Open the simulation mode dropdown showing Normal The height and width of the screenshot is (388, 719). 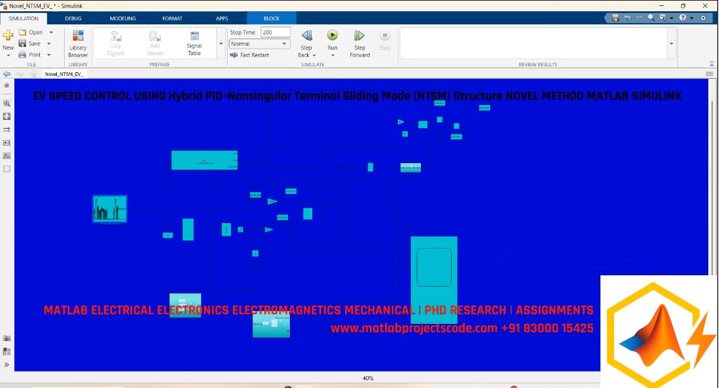pos(259,43)
